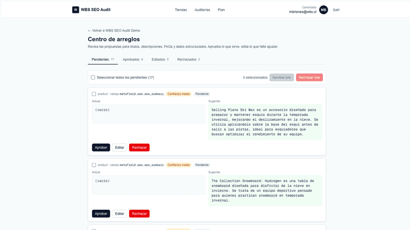410x230 pixels.
Task: Click metafield.aeo.aeo_summary label on Hydrogen card
Action: pyautogui.click(x=142, y=165)
